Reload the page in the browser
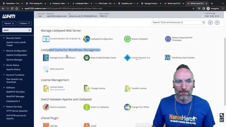This screenshot has height=127, width=226. click(x=12, y=8)
